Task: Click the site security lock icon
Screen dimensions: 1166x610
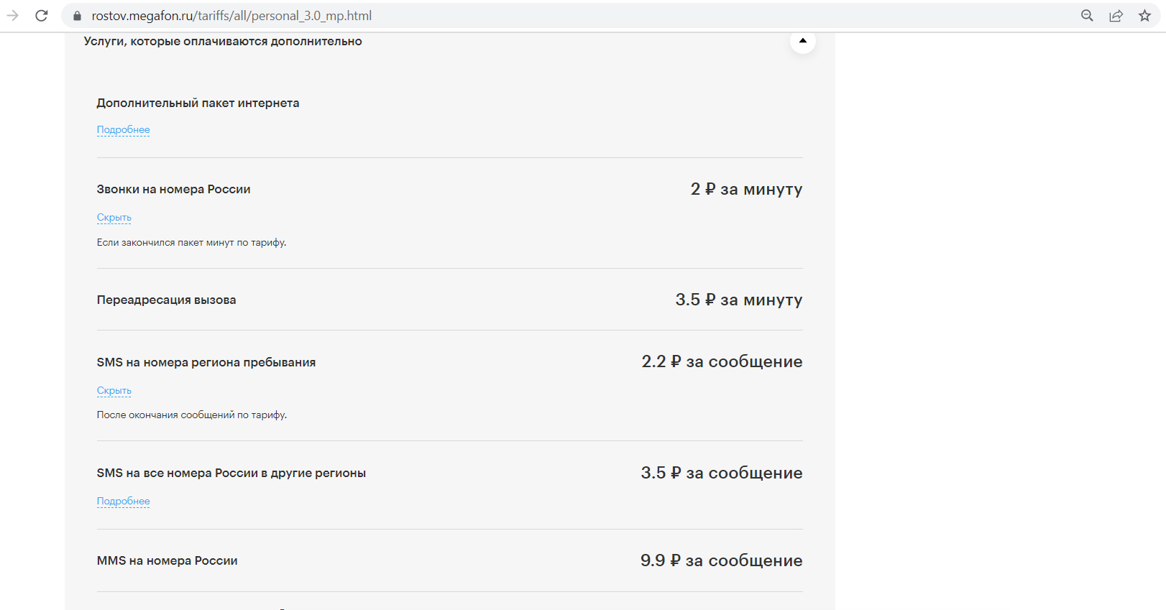Action: click(x=78, y=16)
